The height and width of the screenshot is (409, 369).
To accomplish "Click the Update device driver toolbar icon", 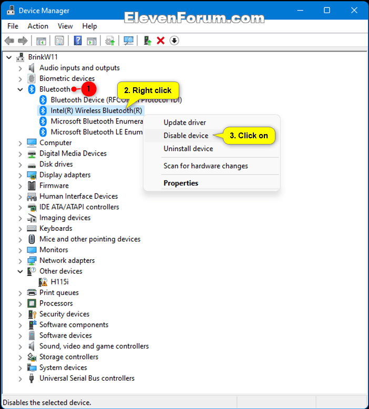I will [110, 40].
